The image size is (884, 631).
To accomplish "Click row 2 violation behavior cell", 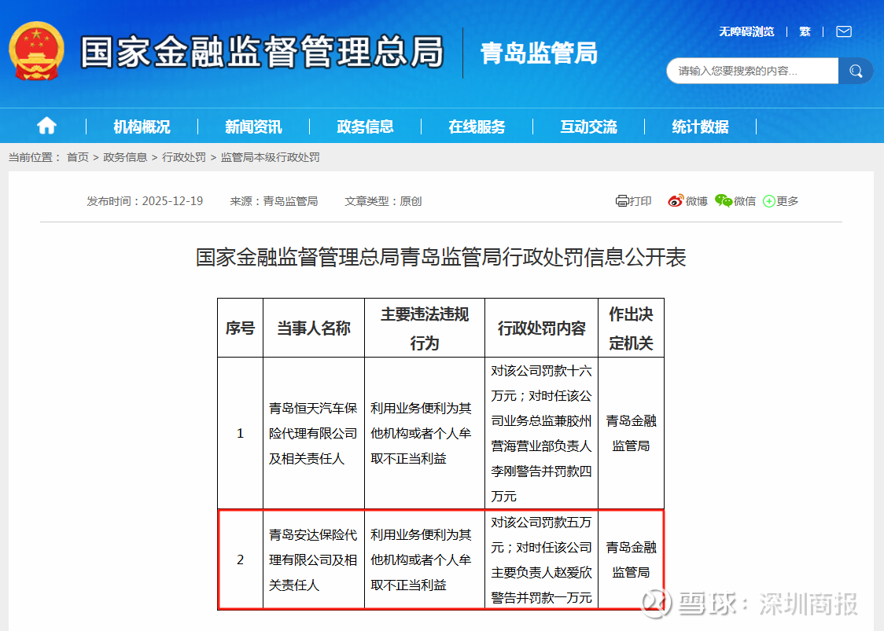I will [425, 559].
